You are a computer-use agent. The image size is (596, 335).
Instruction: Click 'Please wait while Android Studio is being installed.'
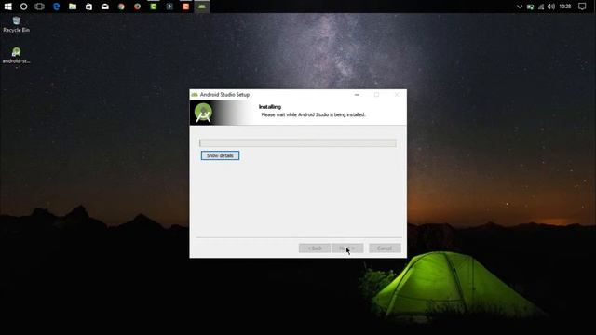point(313,114)
